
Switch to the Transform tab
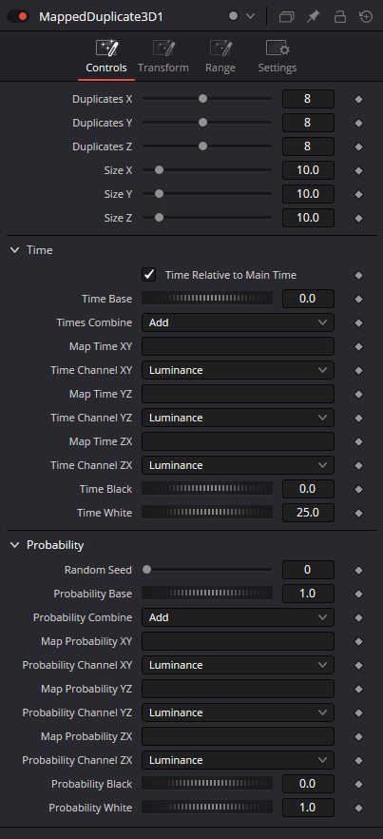163,57
